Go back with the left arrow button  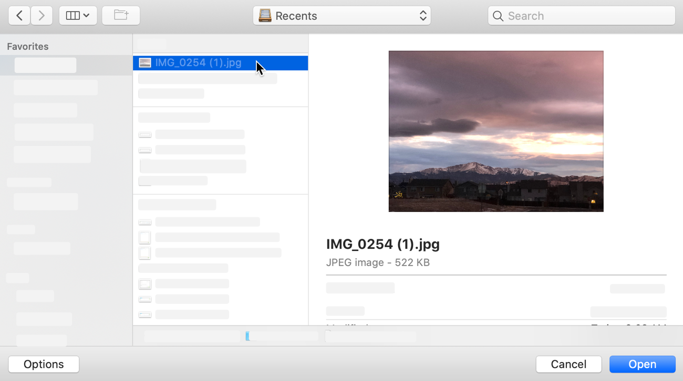click(x=19, y=16)
